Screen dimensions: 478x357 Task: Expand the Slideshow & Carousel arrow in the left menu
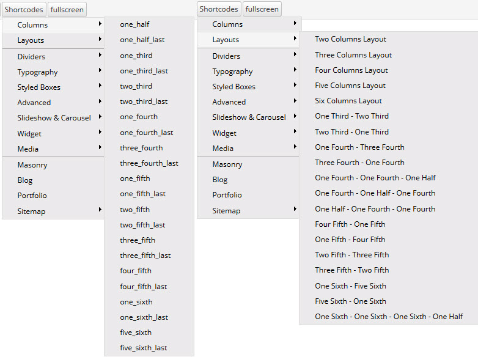click(x=100, y=117)
